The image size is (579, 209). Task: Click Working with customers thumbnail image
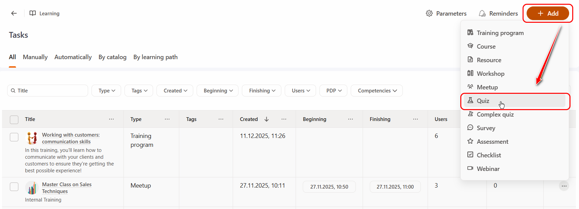tap(32, 138)
